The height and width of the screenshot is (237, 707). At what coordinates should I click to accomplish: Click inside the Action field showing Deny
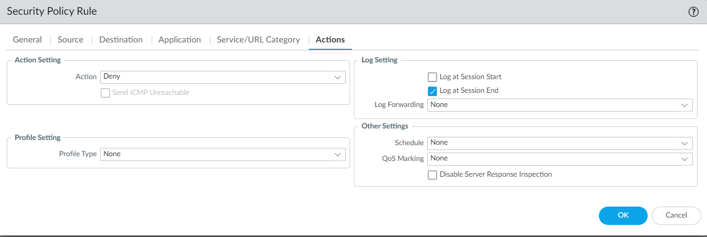(215, 77)
